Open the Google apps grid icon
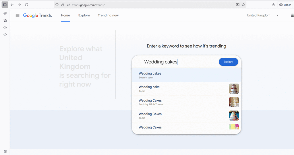The width and height of the screenshot is (294, 155). pos(292,15)
